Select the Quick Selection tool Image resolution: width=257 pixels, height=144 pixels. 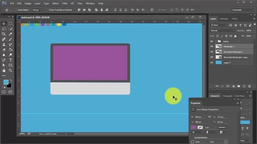click(10, 29)
